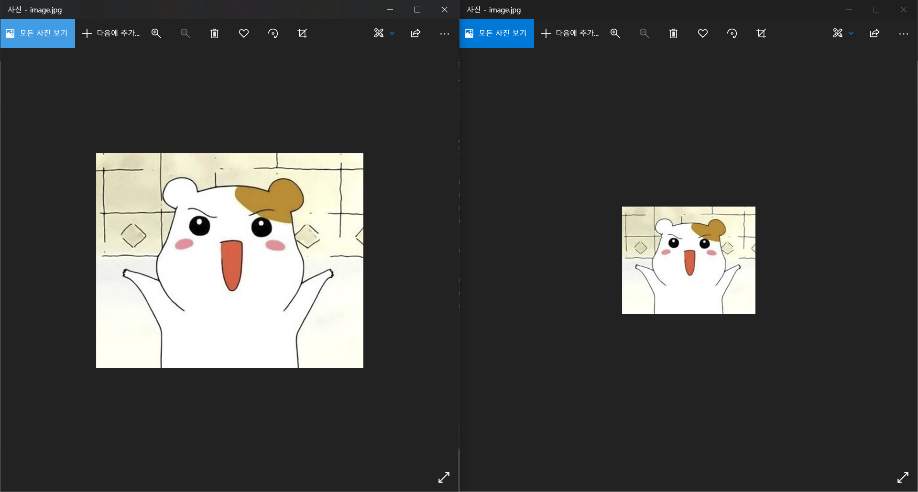Zoom out using magnifier in left window

point(186,33)
